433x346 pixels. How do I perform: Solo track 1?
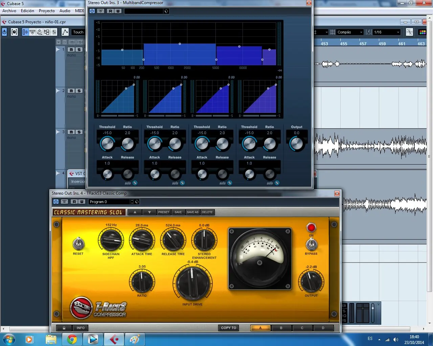coord(79,50)
